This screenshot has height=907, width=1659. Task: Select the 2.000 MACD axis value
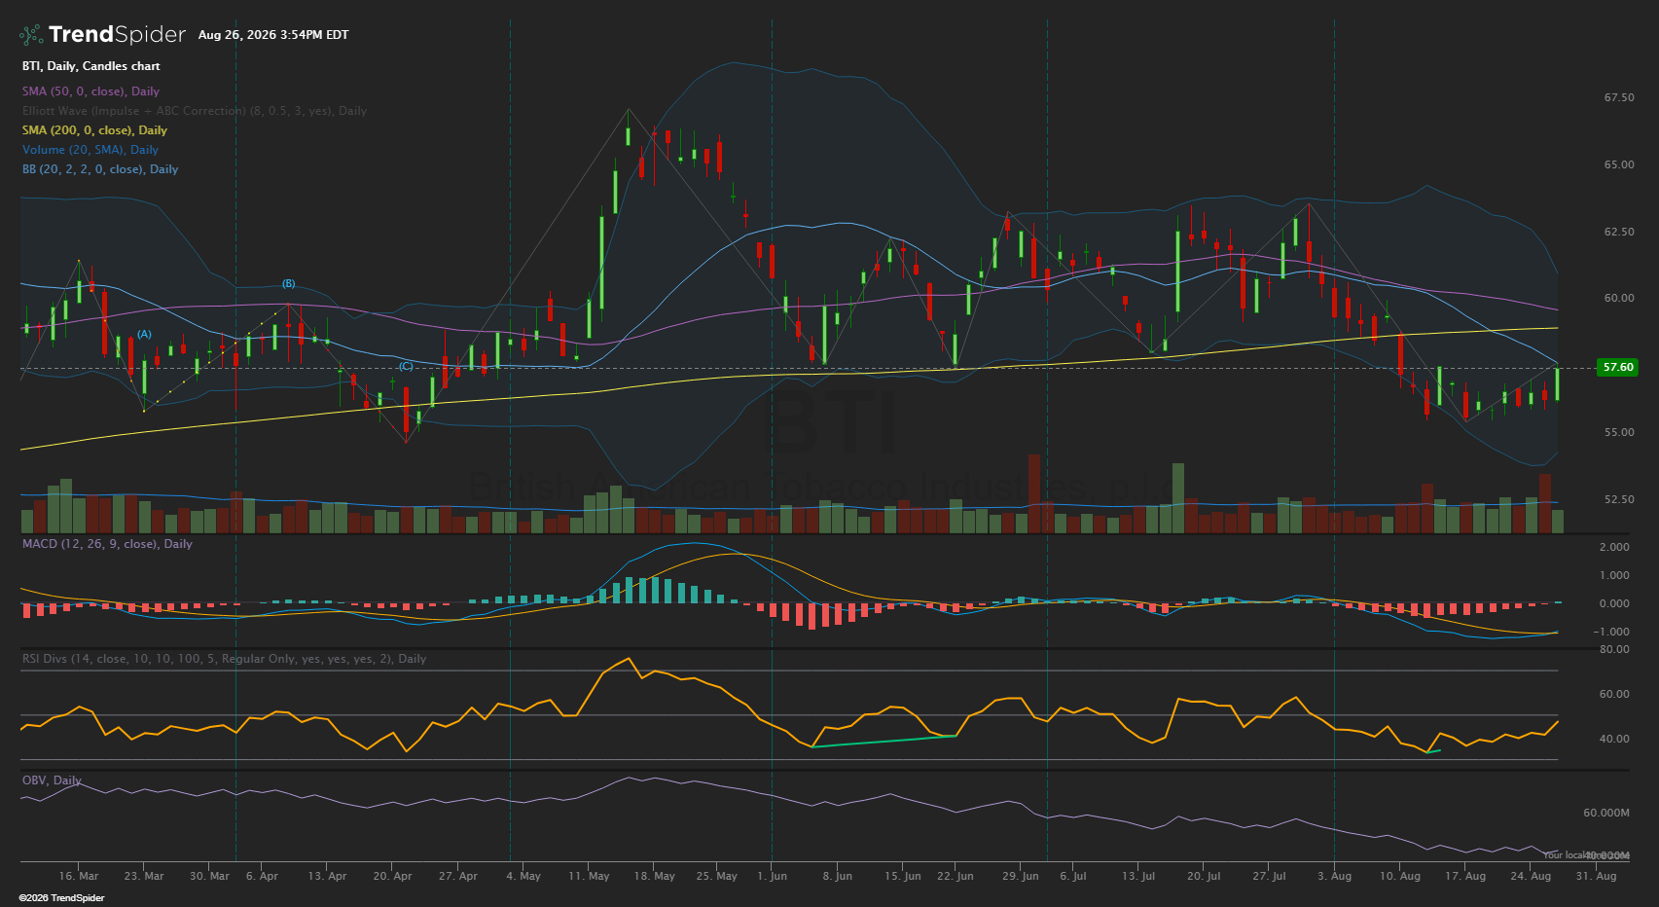1614,547
